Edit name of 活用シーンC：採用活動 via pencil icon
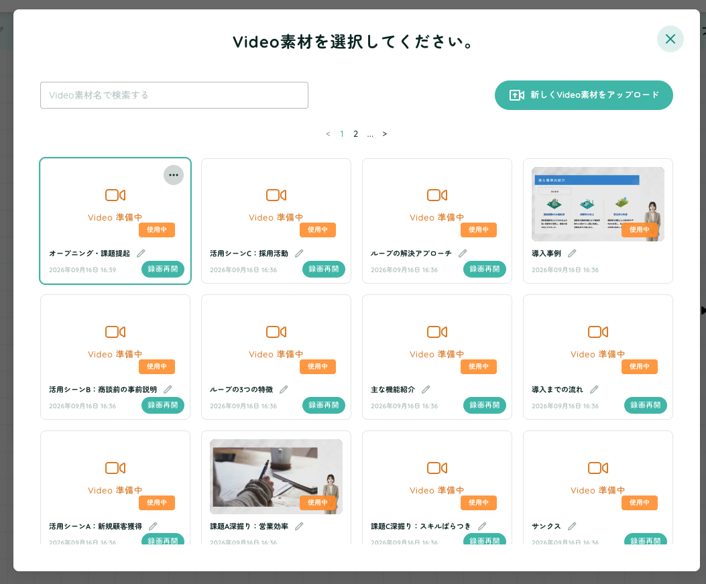This screenshot has height=584, width=706. pos(299,253)
